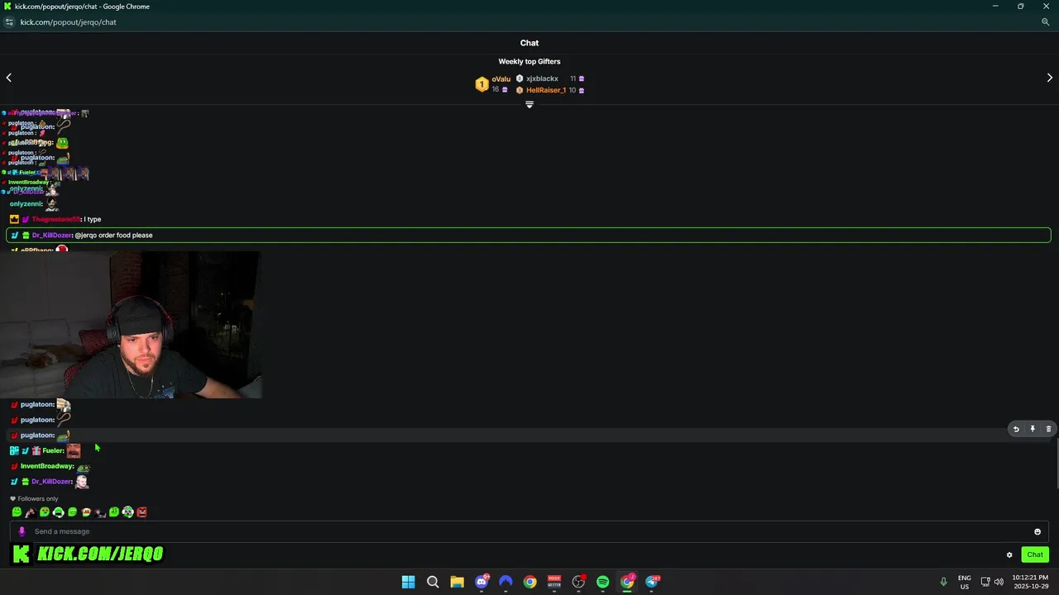Click the face emote after lower Dr_KillDozer
This screenshot has width=1059, height=595.
[81, 481]
